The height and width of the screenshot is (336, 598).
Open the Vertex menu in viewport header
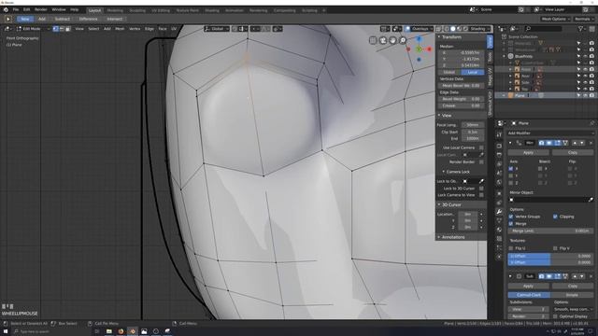135,29
